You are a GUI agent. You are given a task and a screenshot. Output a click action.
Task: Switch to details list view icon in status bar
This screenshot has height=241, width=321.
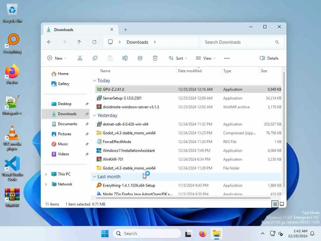pos(275,204)
